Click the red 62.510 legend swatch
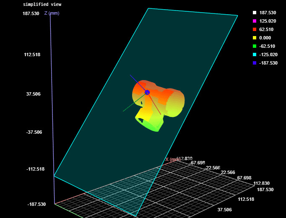 pos(255,29)
